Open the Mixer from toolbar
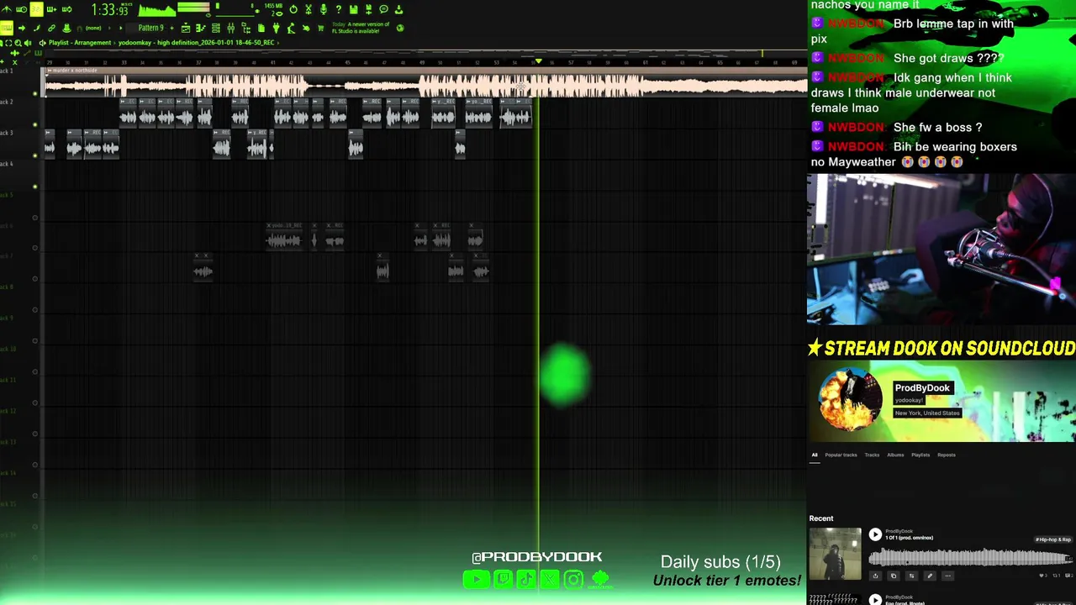 [231, 28]
